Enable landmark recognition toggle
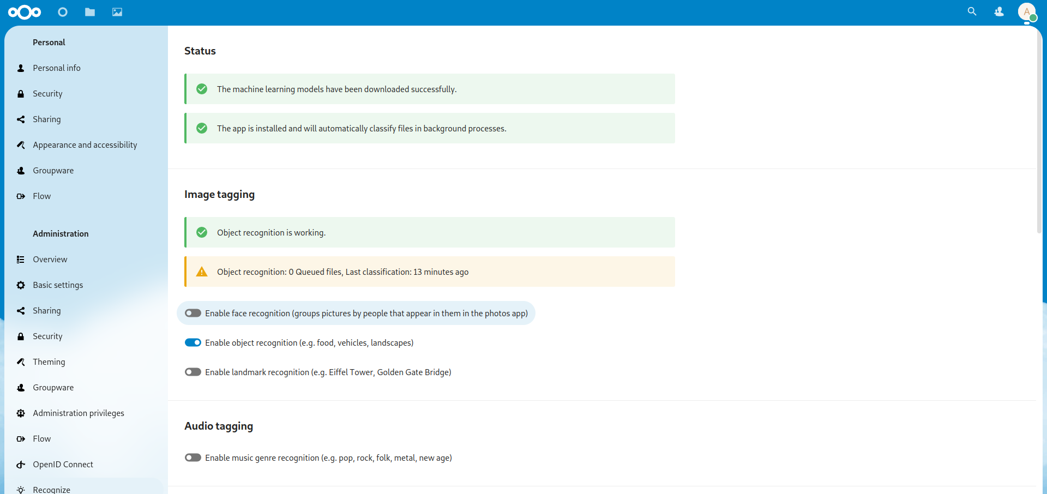1047x494 pixels. pyautogui.click(x=193, y=372)
